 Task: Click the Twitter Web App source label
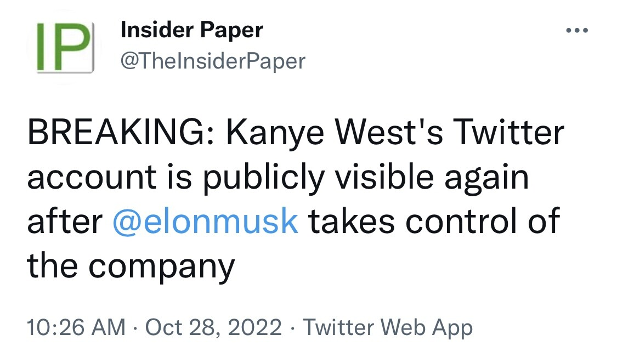coord(388,327)
